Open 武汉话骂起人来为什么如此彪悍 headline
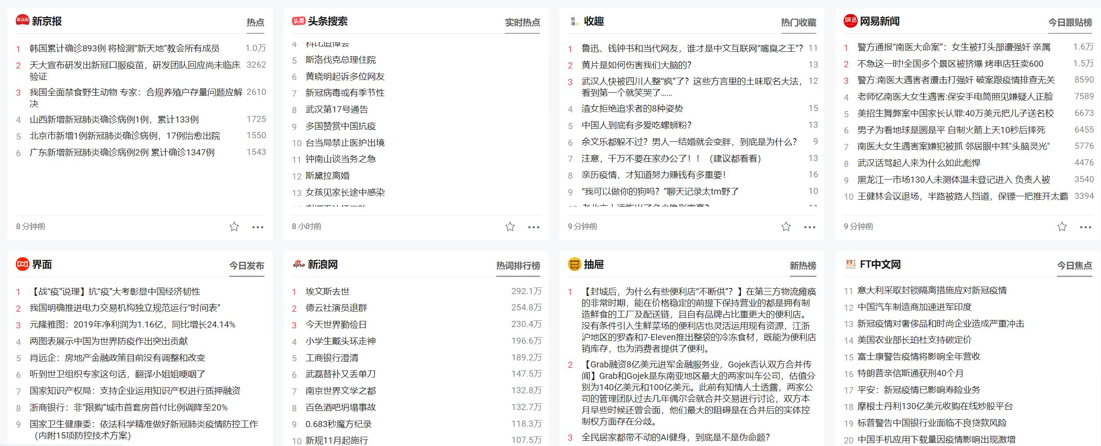1101x446 pixels. click(919, 163)
